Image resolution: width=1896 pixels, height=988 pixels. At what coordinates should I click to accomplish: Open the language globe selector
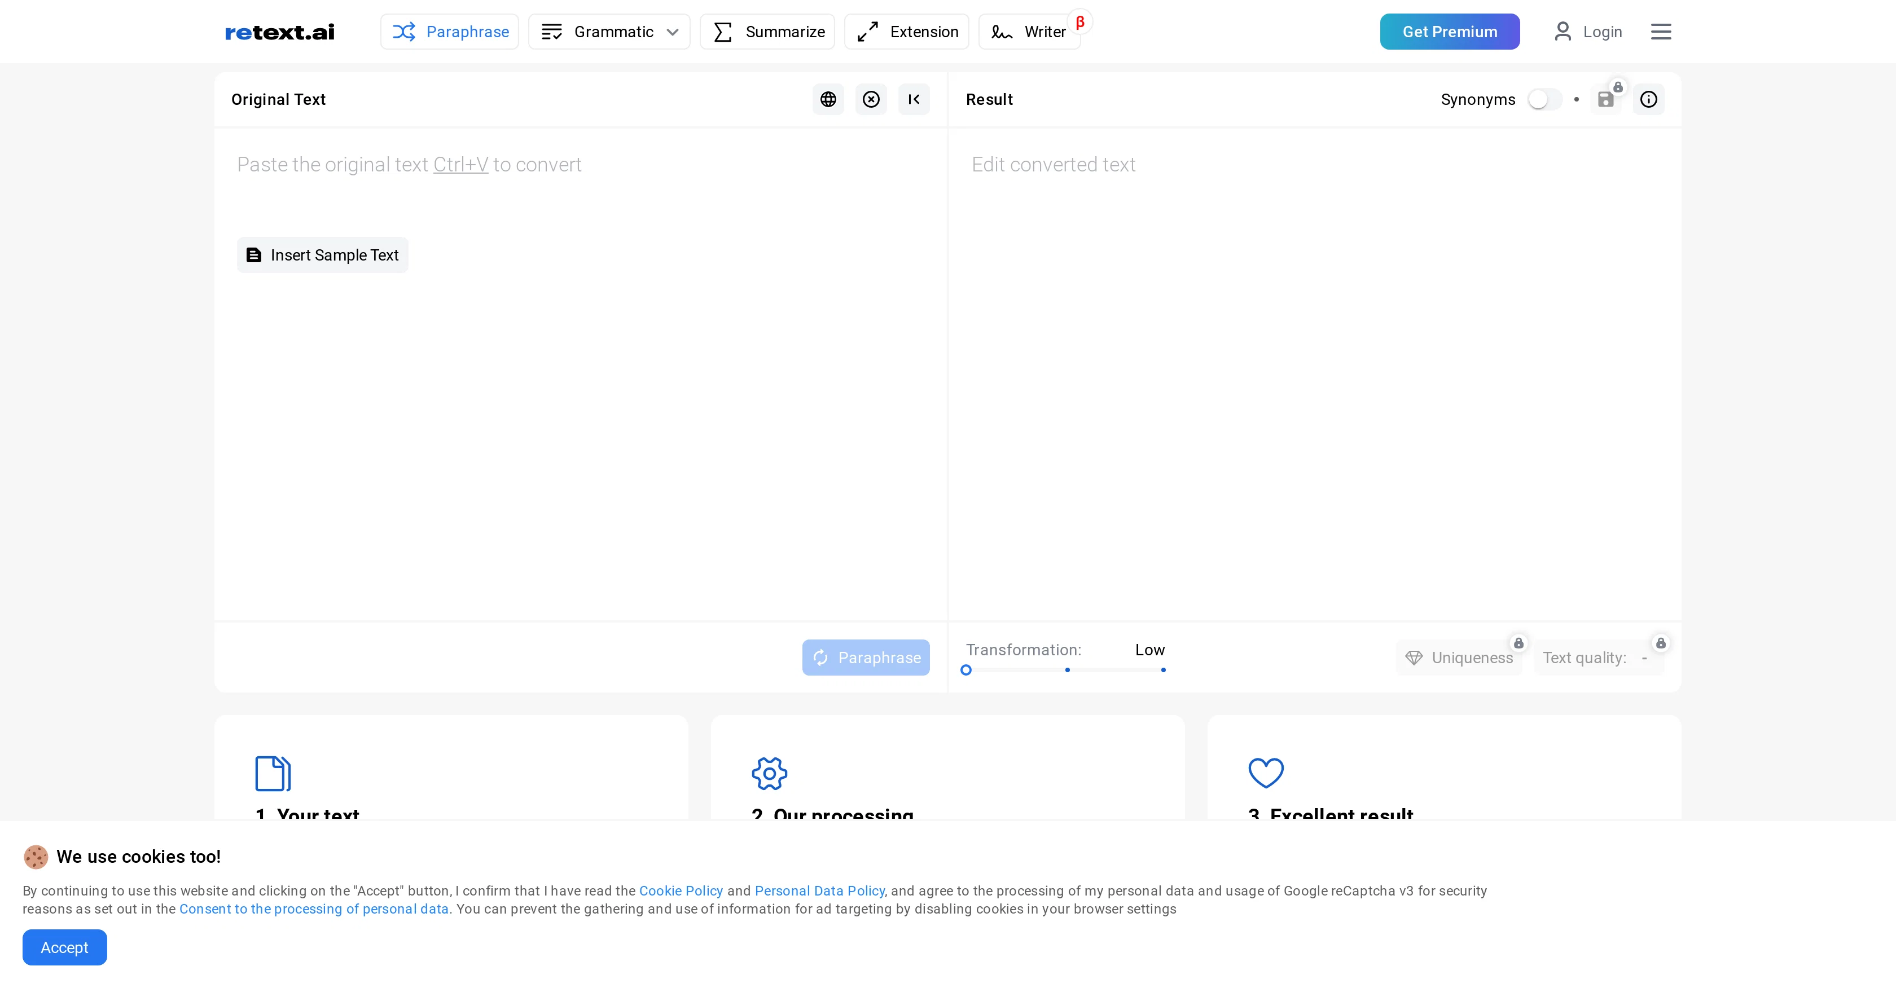[828, 99]
